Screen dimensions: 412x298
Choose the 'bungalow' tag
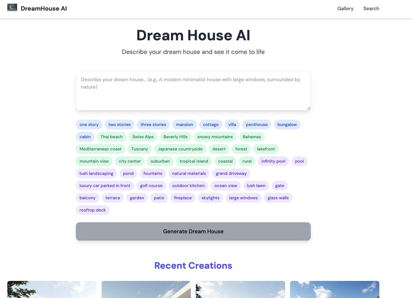[287, 125]
